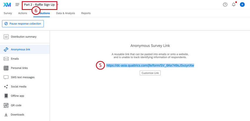The width and height of the screenshot is (250, 121).
Task: Expand the Part 2 - Raffle Sign Up project dropdown
Action: tap(58, 5)
